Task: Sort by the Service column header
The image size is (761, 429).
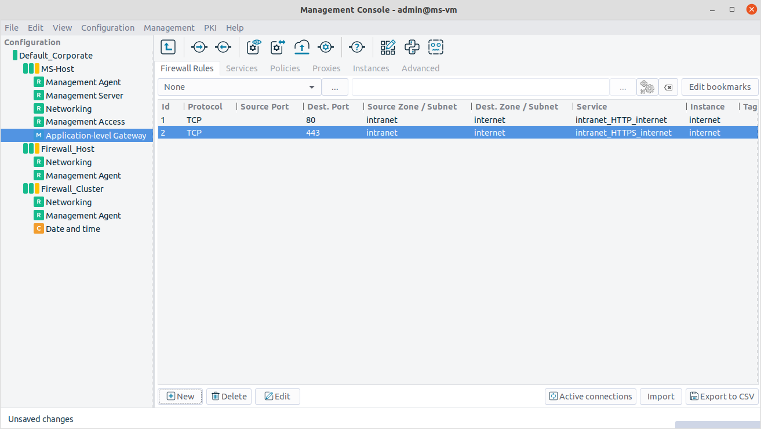Action: coord(629,107)
